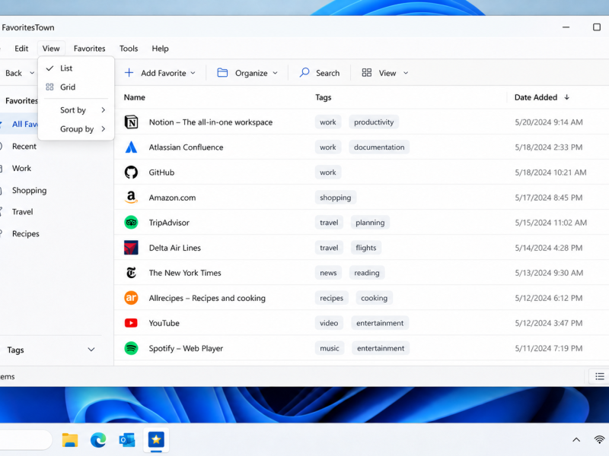Viewport: 609px width, 456px height.
Task: Click the Spotify green icon
Action: click(x=131, y=348)
